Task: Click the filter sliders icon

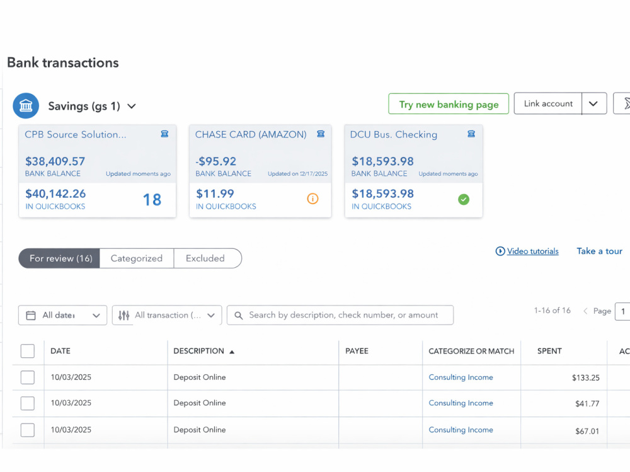Action: point(123,315)
